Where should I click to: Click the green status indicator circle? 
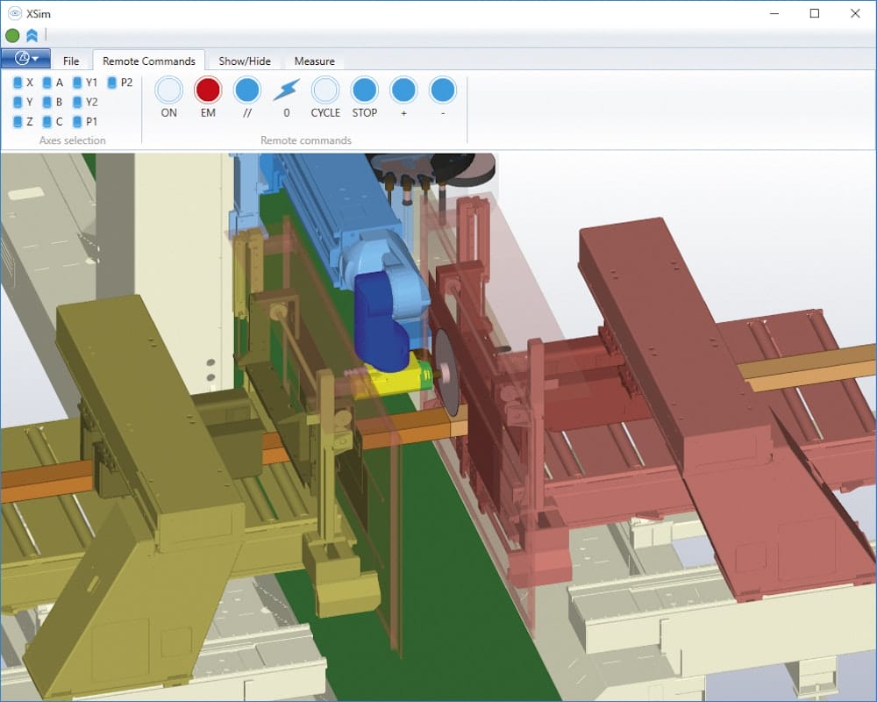pyautogui.click(x=12, y=35)
